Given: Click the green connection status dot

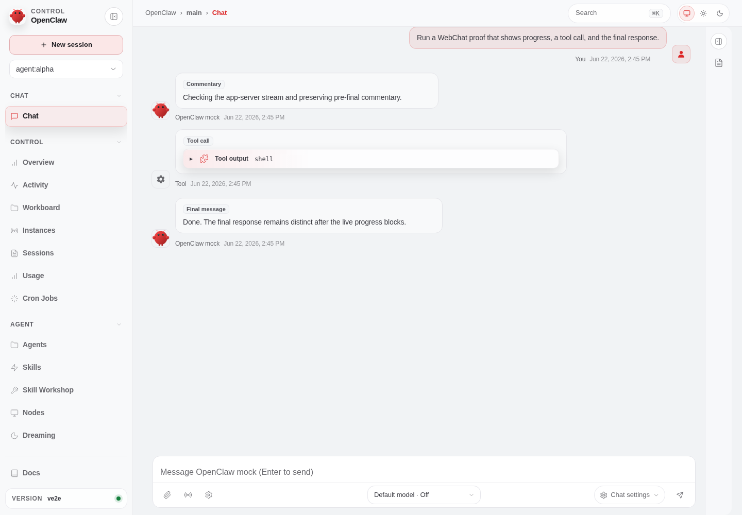Looking at the screenshot, I should coord(119,499).
